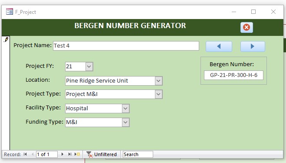Open the Project FY dropdown
Screen dimensions: 286x163
[89, 67]
